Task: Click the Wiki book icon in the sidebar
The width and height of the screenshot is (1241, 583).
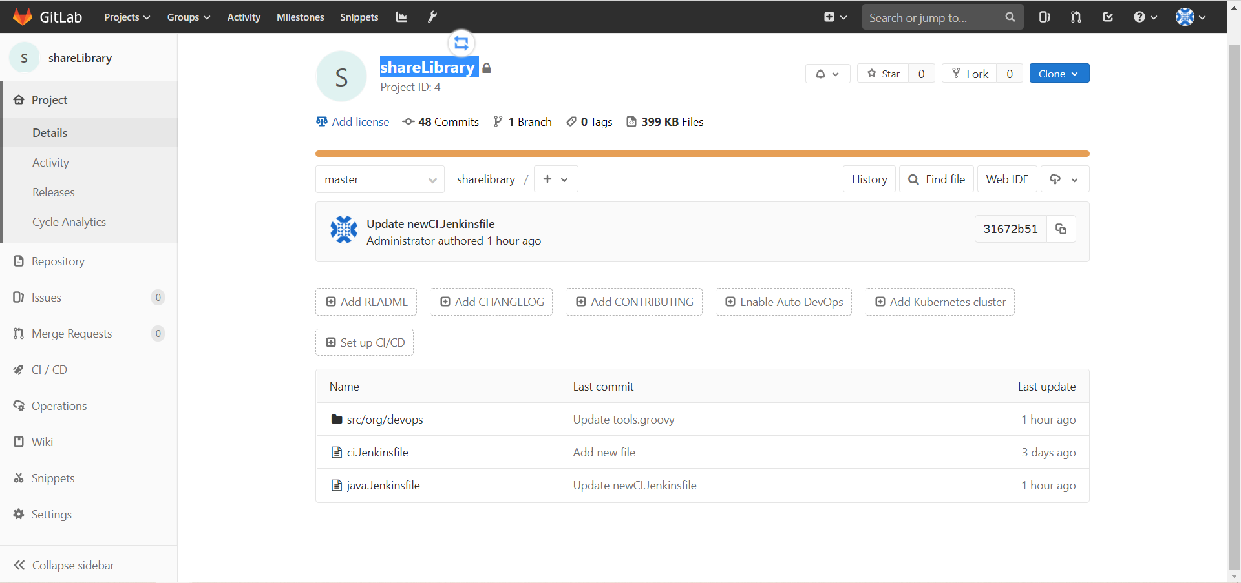Action: [19, 442]
